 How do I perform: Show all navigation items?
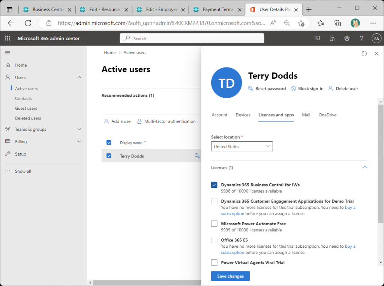pyautogui.click(x=23, y=171)
